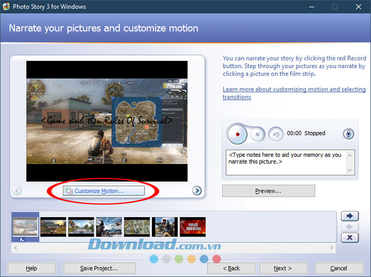Select the third film strip thumbnail
Screen dimensions: 371x277
[81, 226]
